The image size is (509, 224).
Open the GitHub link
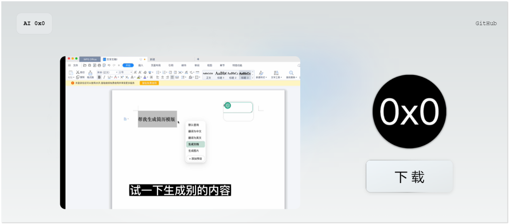click(486, 24)
